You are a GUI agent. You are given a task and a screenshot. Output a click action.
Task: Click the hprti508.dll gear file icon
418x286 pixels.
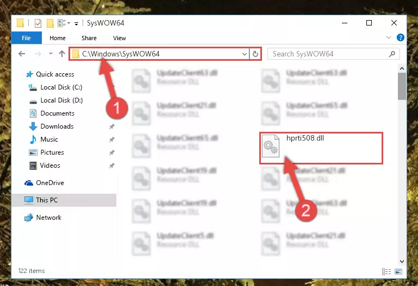point(271,146)
